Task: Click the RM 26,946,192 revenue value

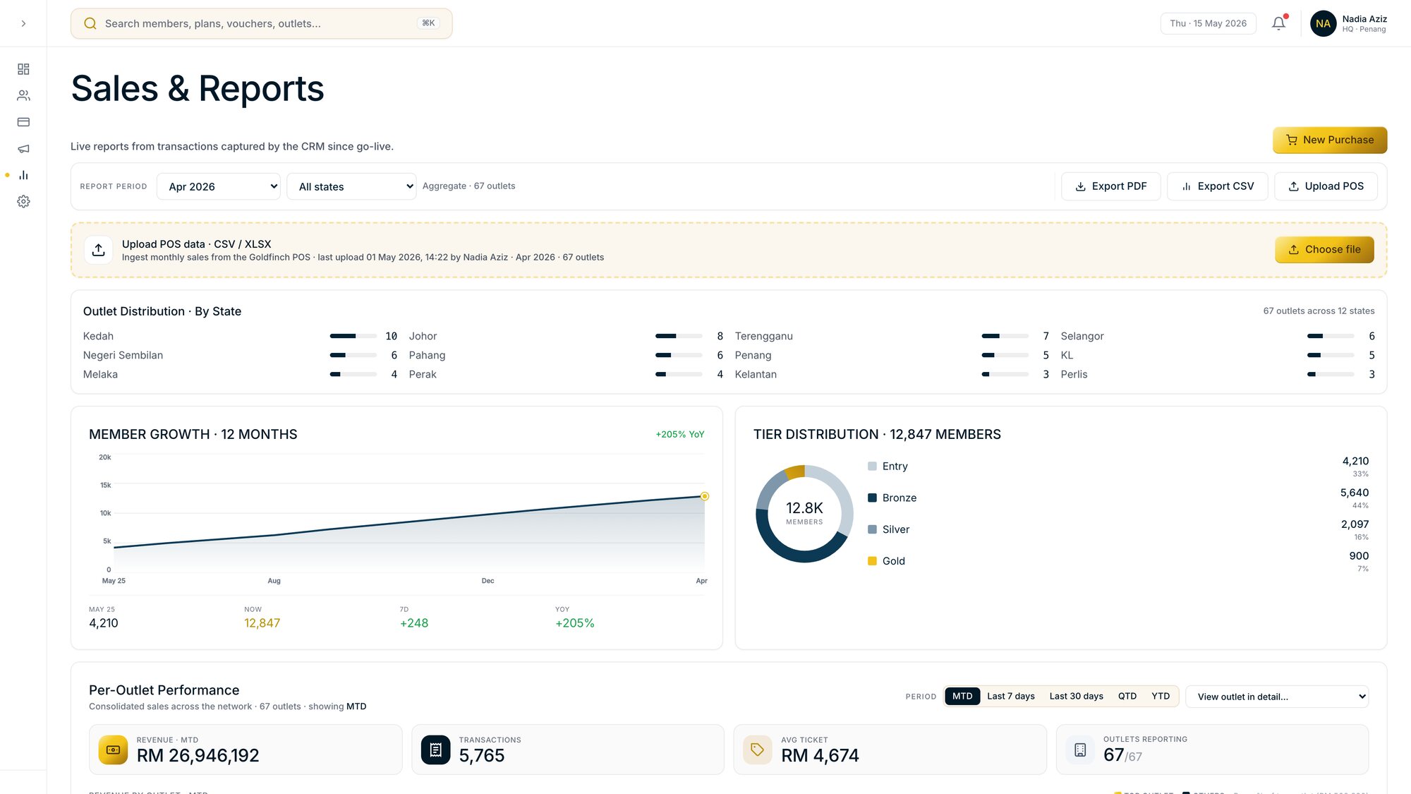Action: pyautogui.click(x=198, y=755)
